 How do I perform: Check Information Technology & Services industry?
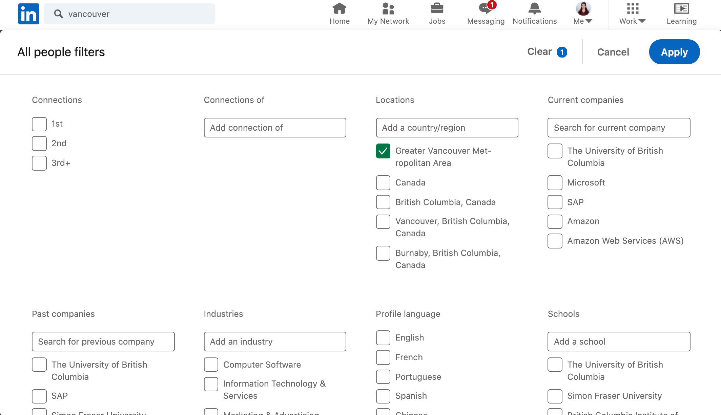(x=211, y=384)
